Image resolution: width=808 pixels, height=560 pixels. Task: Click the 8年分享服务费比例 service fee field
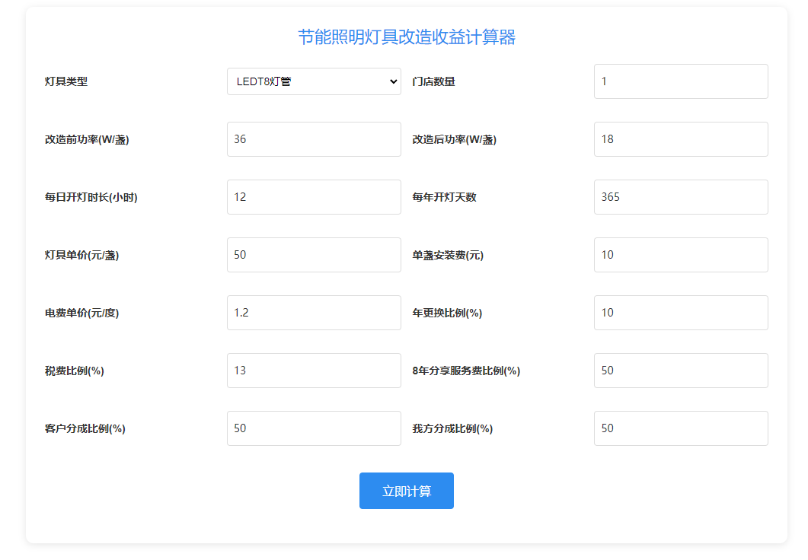(x=680, y=371)
